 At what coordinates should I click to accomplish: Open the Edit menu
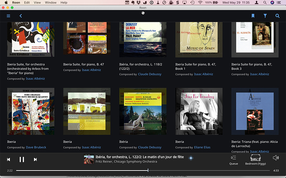[27, 2]
